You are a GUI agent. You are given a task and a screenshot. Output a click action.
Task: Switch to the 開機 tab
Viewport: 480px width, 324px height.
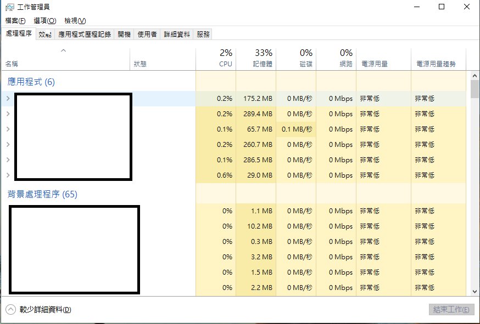pyautogui.click(x=124, y=34)
